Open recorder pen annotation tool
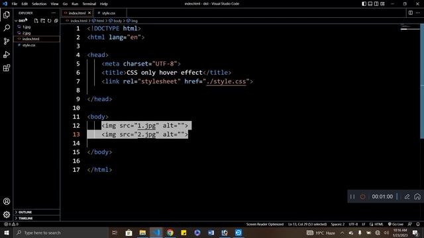This screenshot has height=238, width=424. pos(407,197)
